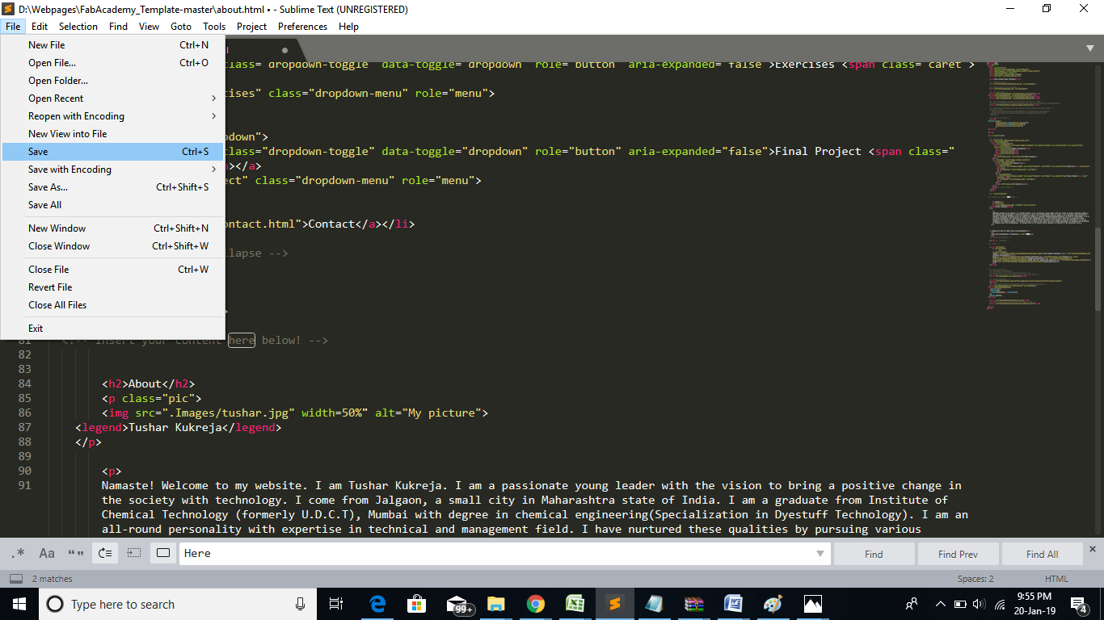Click the in-selection search icon
The height and width of the screenshot is (620, 1104).
pos(134,554)
